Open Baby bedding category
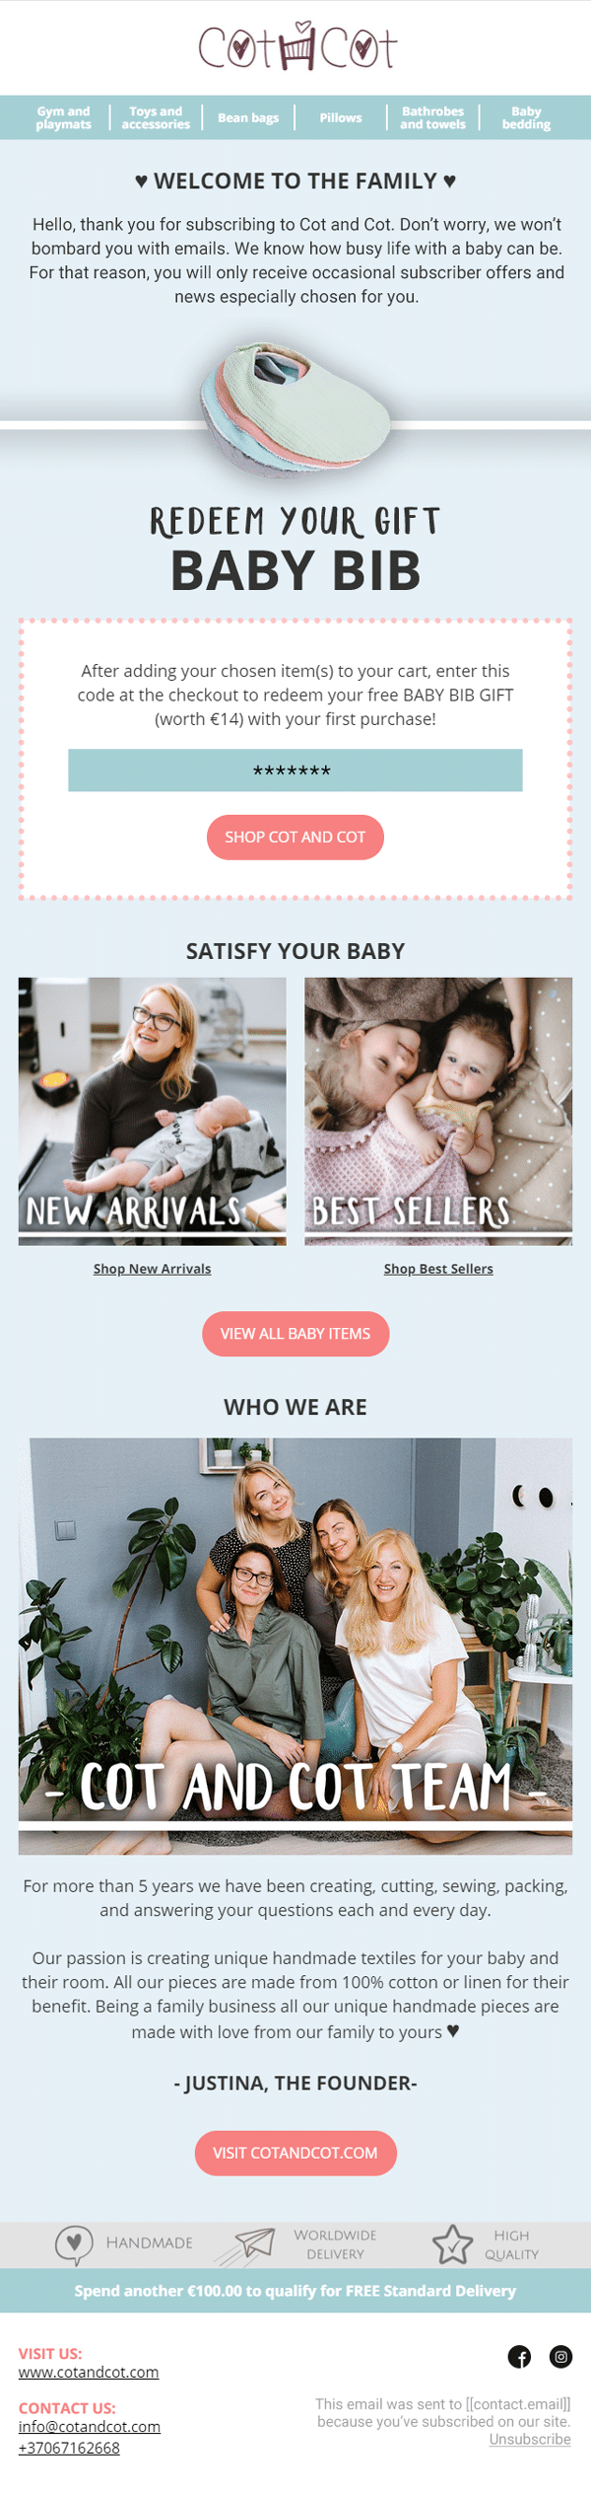The width and height of the screenshot is (591, 2495). (x=526, y=117)
